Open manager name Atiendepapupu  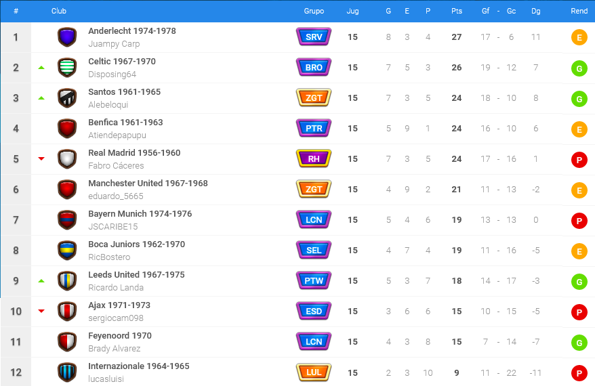tap(117, 135)
